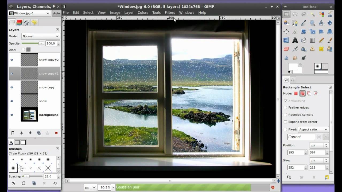The height and width of the screenshot is (192, 342).
Task: Select the Text tool
Action: click(x=295, y=41)
